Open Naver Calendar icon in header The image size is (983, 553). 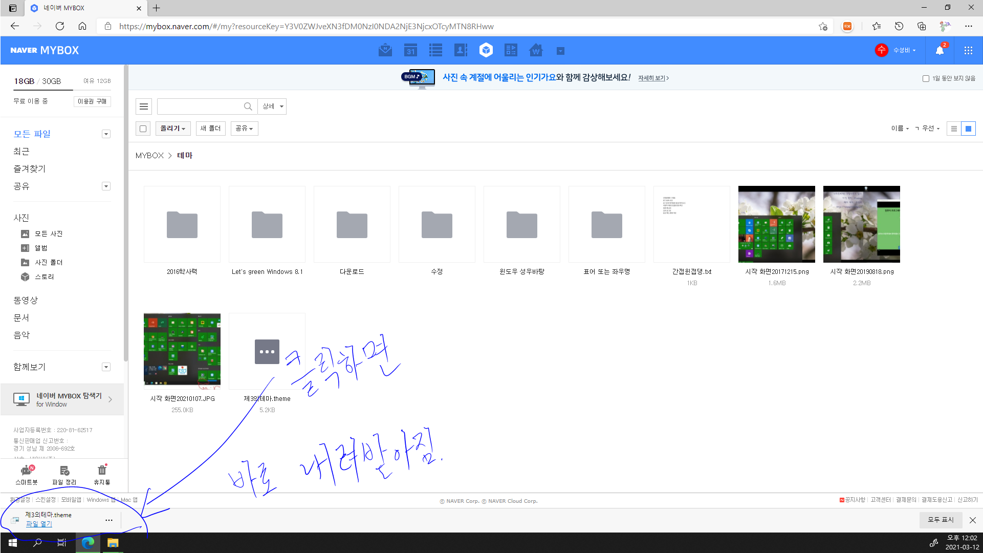pos(410,50)
